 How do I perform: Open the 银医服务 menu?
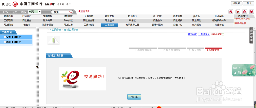[x=178, y=16]
